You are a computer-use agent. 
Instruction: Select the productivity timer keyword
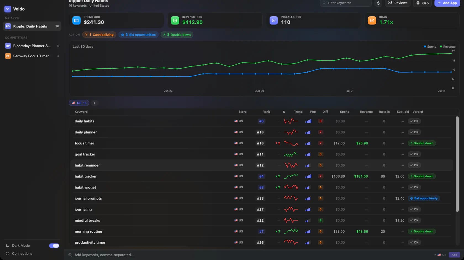pyautogui.click(x=90, y=242)
